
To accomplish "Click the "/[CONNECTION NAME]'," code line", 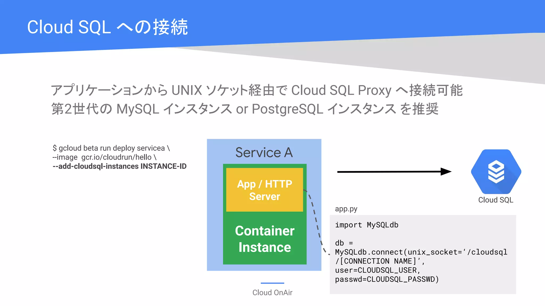I will coord(380,261).
